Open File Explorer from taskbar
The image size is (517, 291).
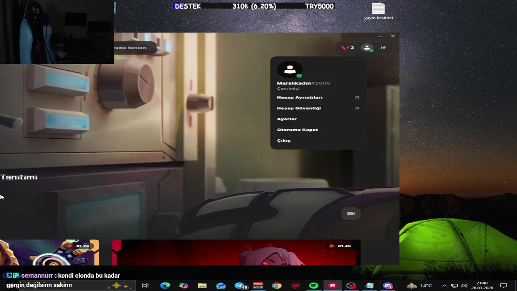click(x=202, y=286)
